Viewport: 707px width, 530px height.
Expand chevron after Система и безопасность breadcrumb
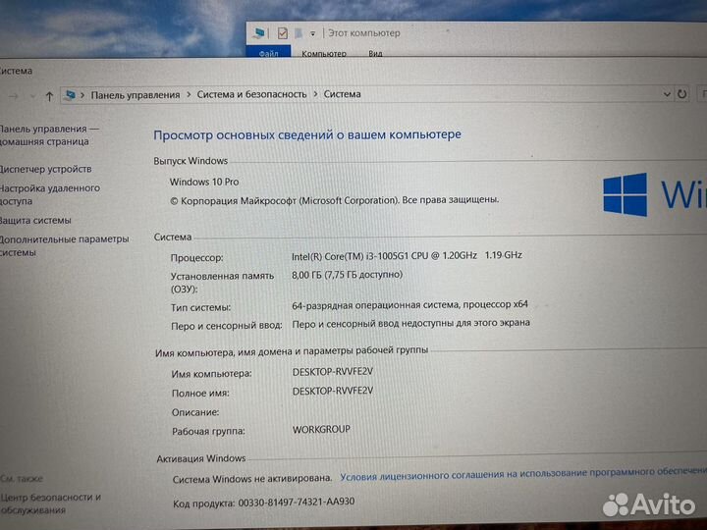tap(315, 94)
